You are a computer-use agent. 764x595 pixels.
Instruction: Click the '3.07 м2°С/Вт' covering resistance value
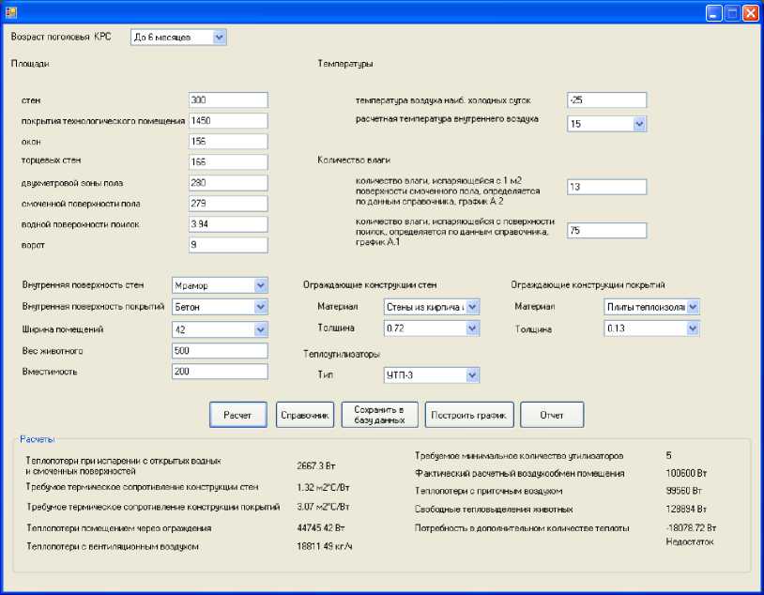click(323, 507)
